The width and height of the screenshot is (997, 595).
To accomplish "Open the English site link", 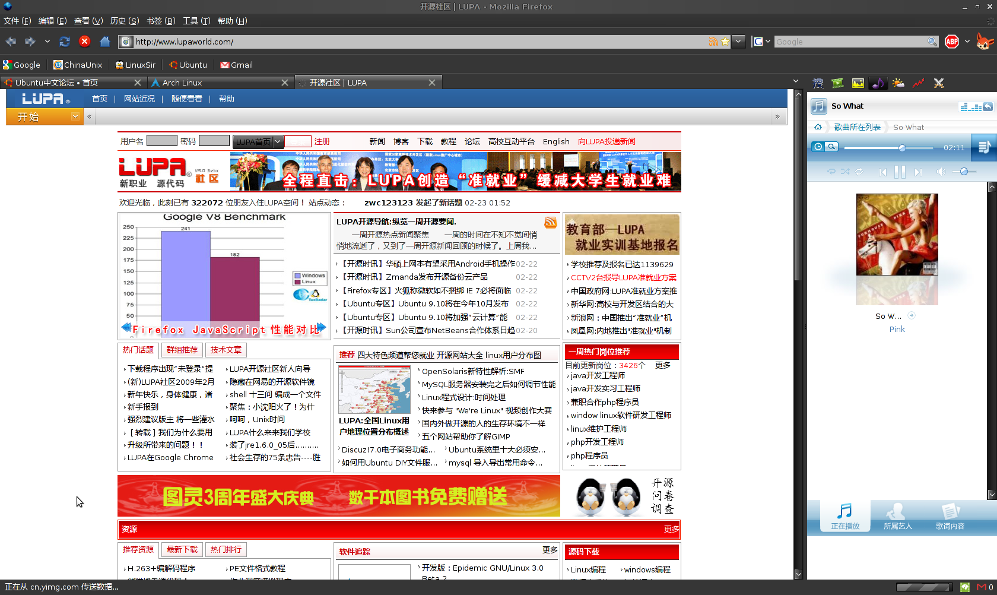I will (x=556, y=141).
